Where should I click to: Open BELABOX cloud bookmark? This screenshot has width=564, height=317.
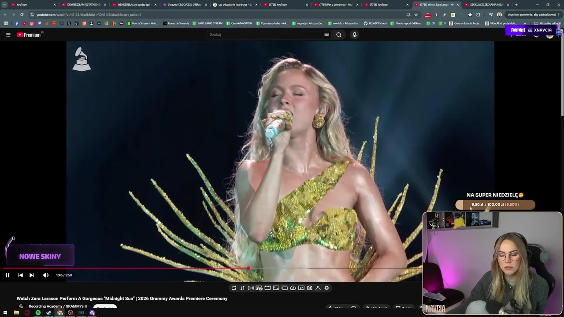[375, 23]
